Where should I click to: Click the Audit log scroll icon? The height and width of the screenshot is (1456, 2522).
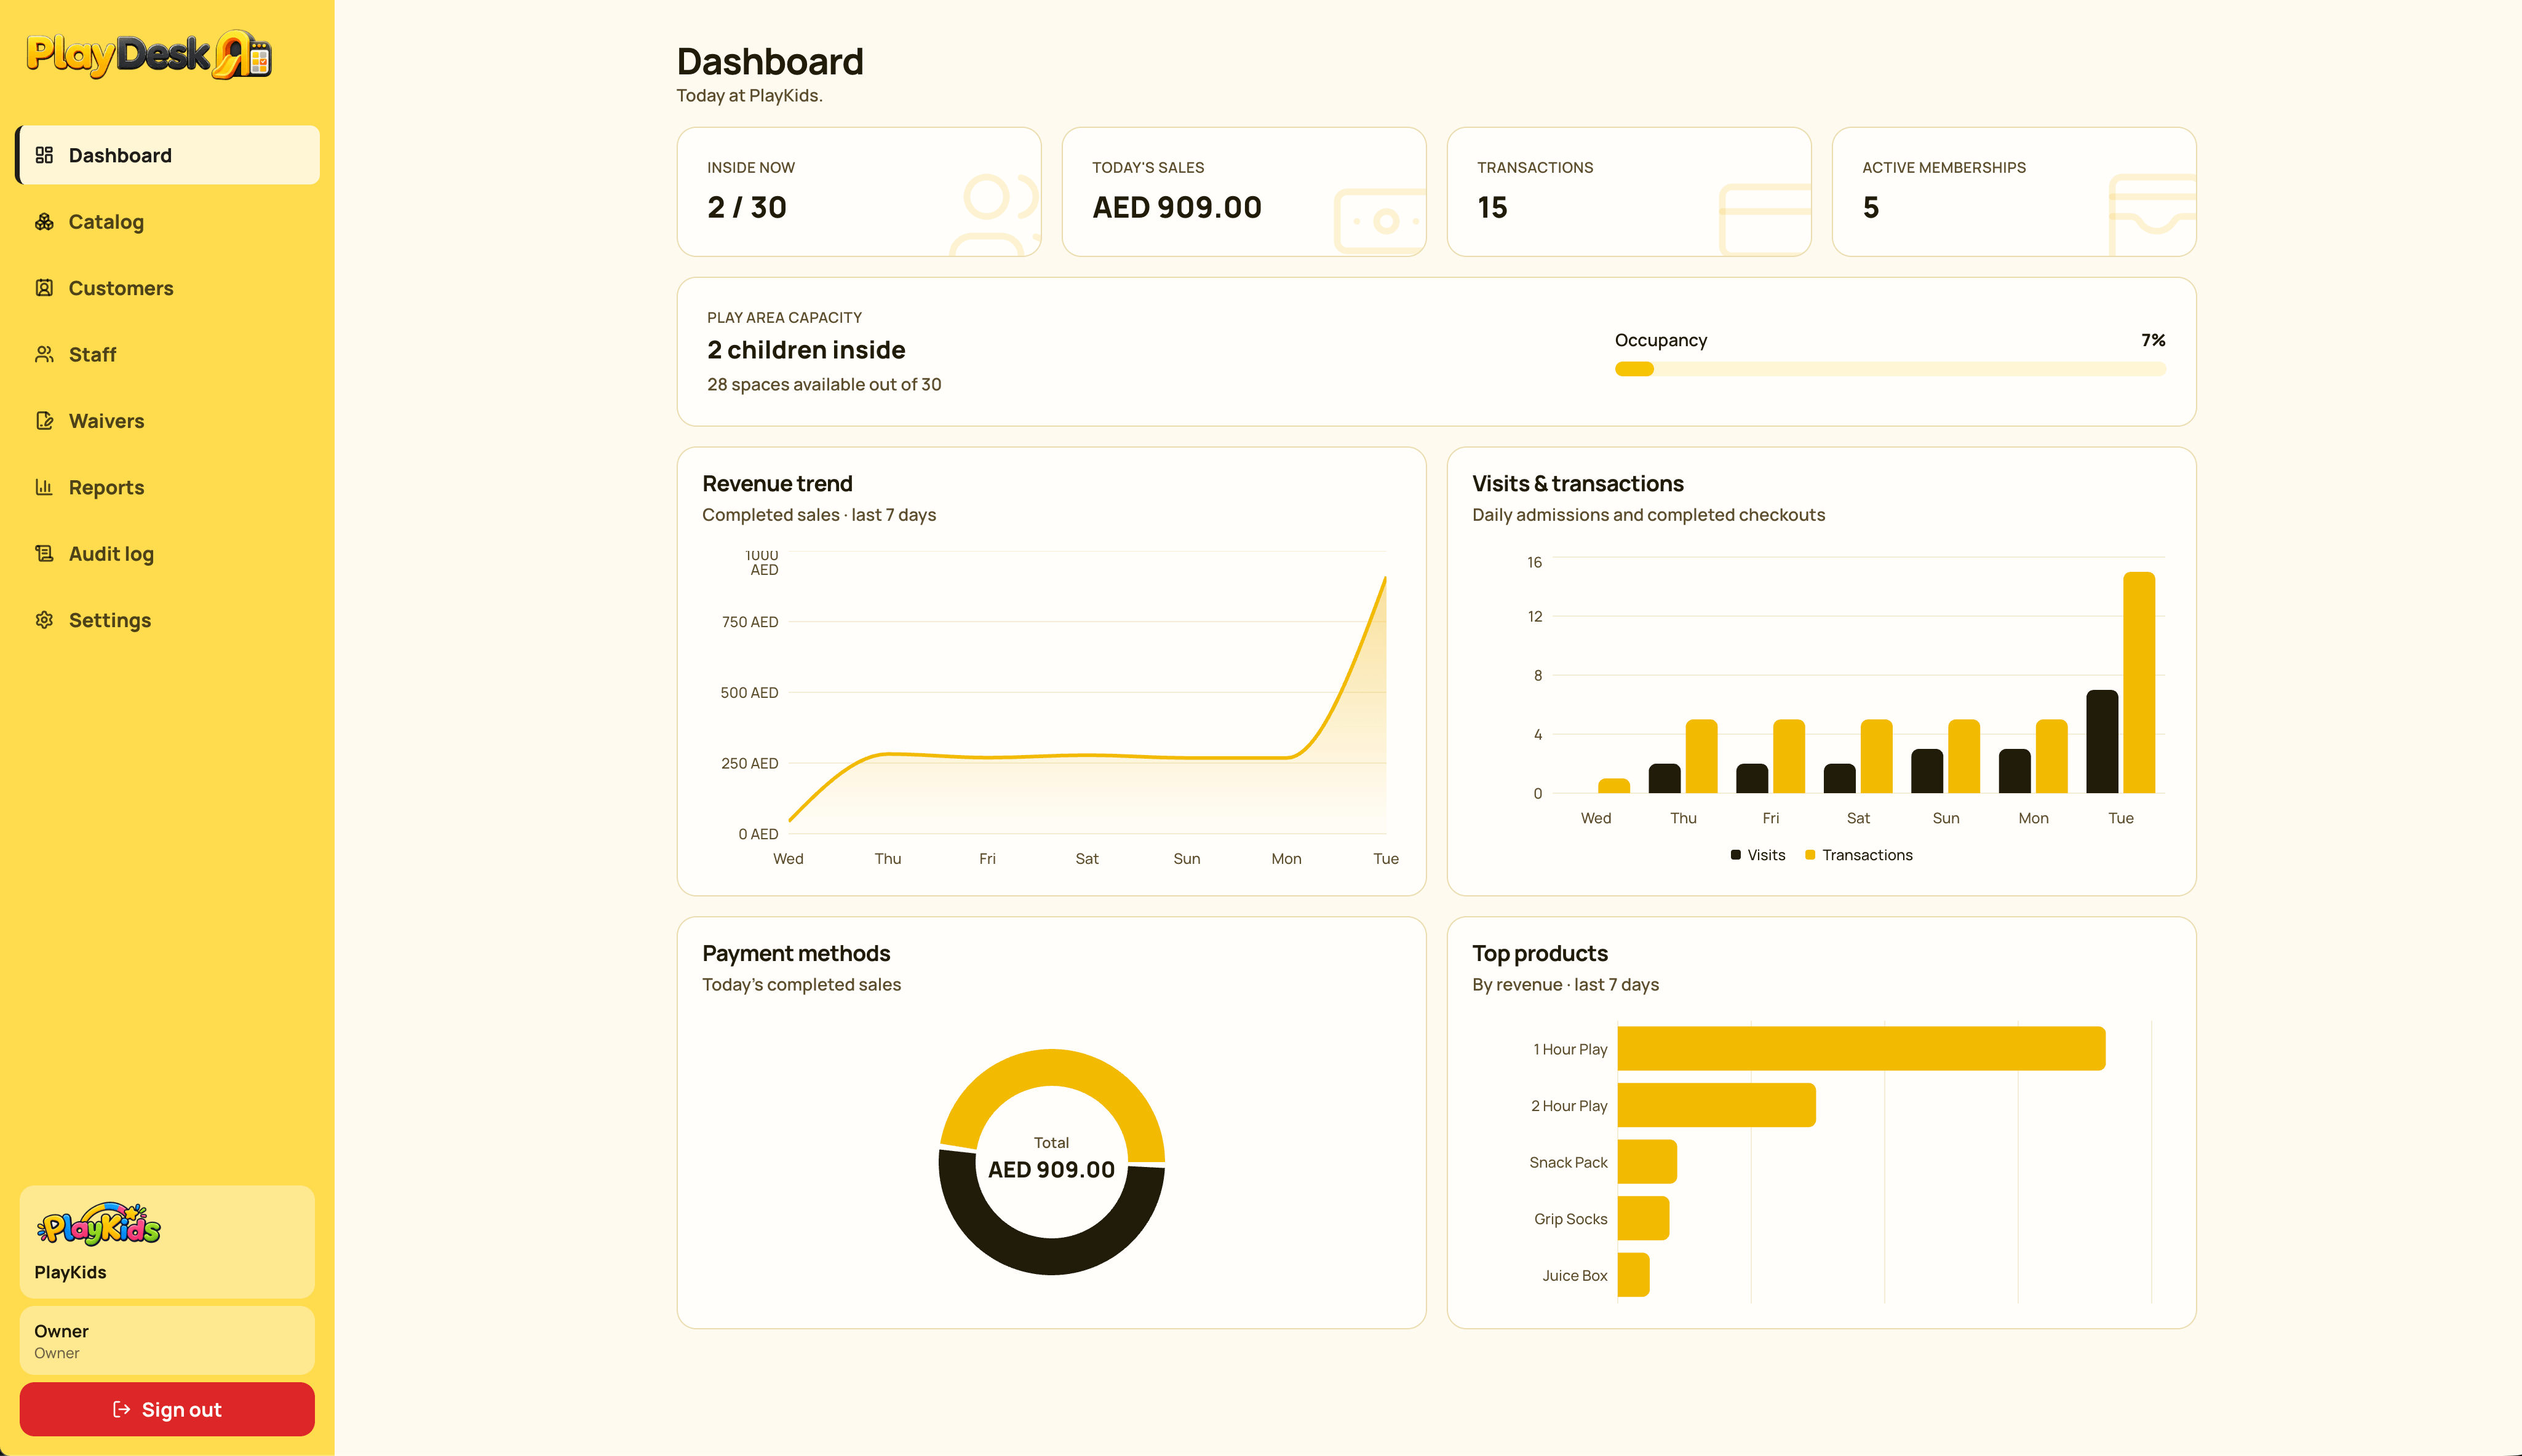pyautogui.click(x=44, y=553)
